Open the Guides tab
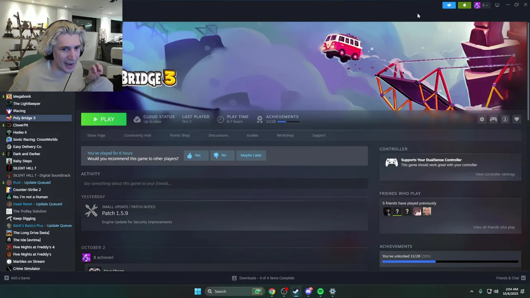This screenshot has width=530, height=298. [252, 135]
